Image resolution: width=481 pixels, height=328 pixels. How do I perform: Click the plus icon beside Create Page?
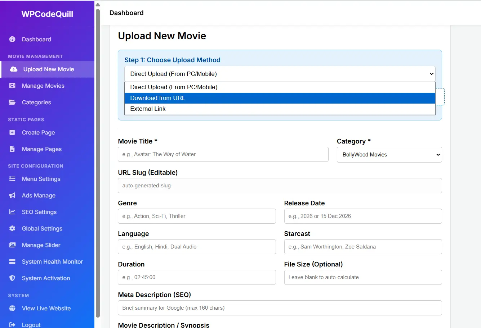(x=12, y=132)
